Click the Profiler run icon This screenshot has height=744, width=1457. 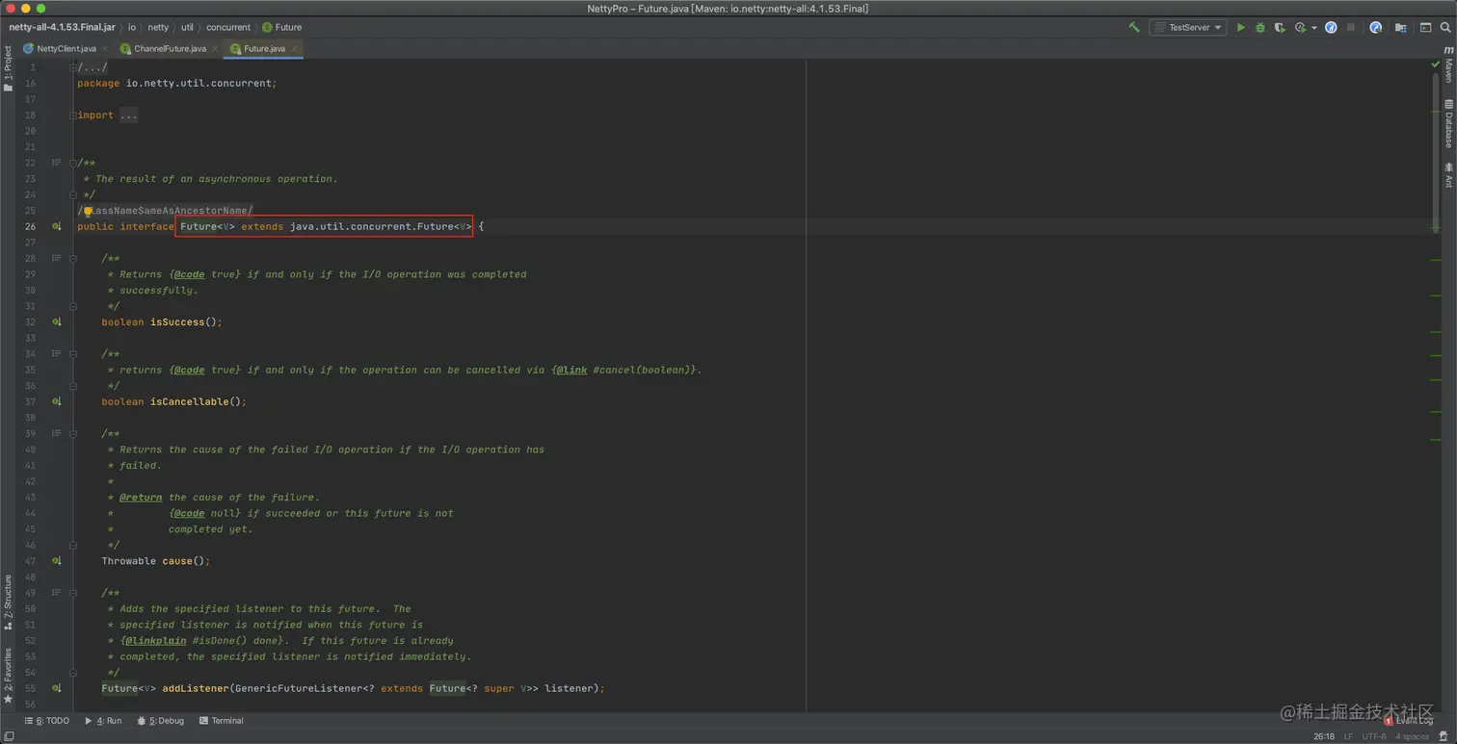click(x=1300, y=27)
